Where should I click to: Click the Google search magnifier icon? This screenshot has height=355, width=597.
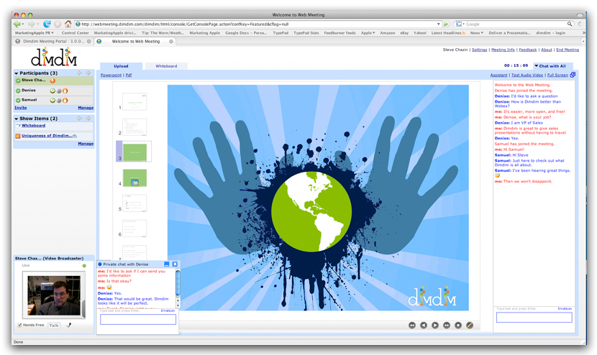pyautogui.click(x=570, y=24)
